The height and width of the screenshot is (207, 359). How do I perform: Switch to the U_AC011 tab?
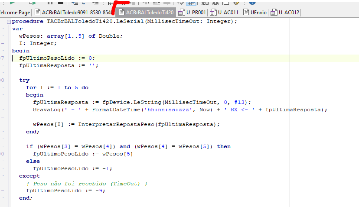[224, 13]
